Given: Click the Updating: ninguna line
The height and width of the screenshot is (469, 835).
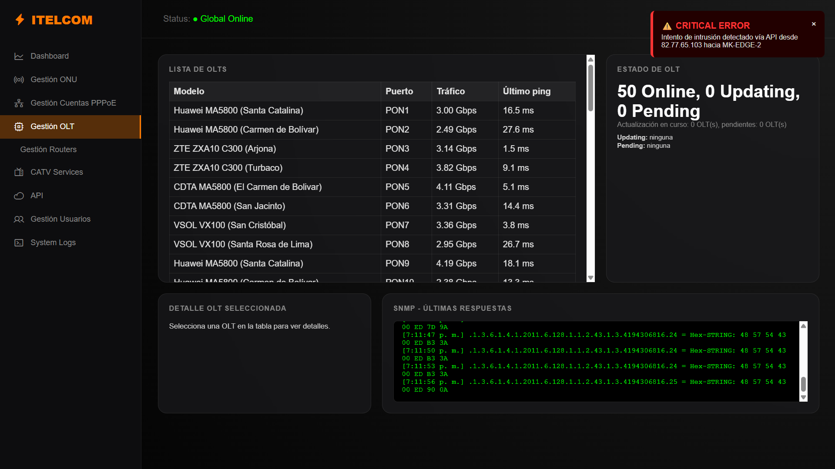Looking at the screenshot, I should pyautogui.click(x=645, y=137).
